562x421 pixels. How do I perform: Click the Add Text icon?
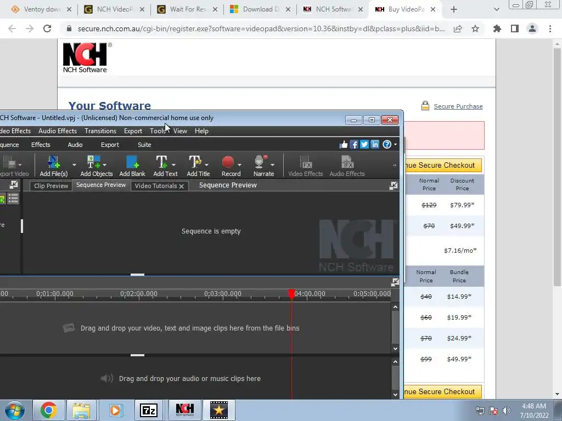click(x=162, y=162)
